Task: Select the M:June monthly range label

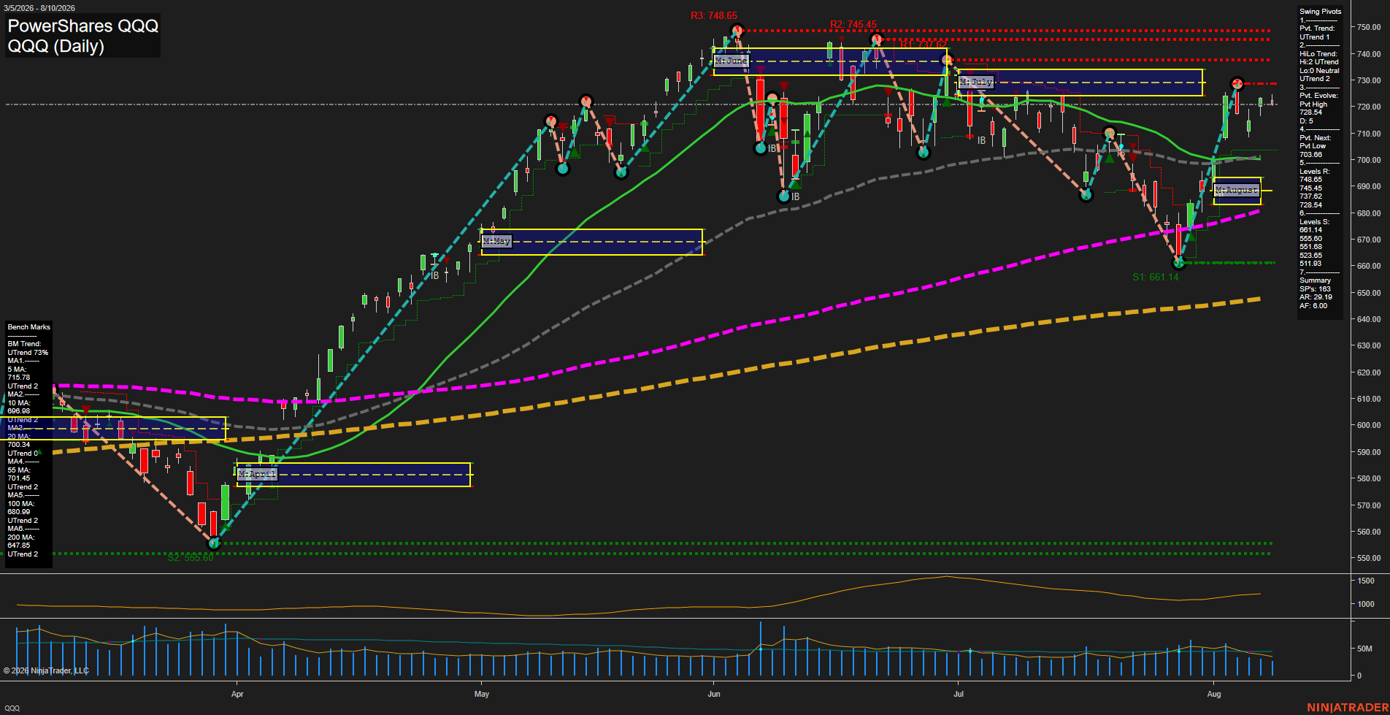Action: (x=731, y=61)
